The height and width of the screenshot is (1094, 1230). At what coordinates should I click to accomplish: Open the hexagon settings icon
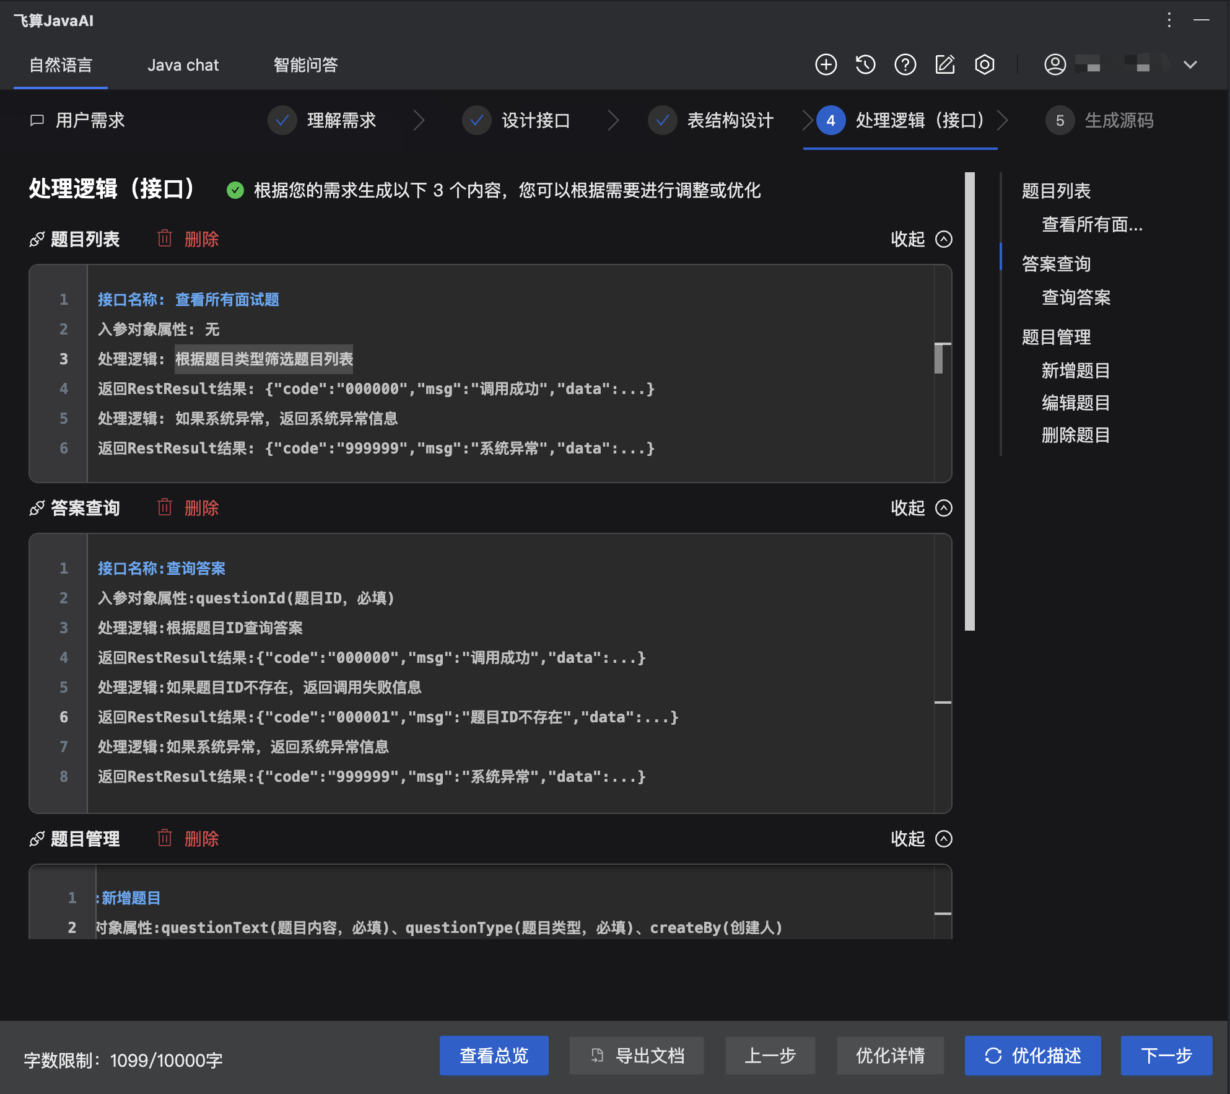click(984, 64)
